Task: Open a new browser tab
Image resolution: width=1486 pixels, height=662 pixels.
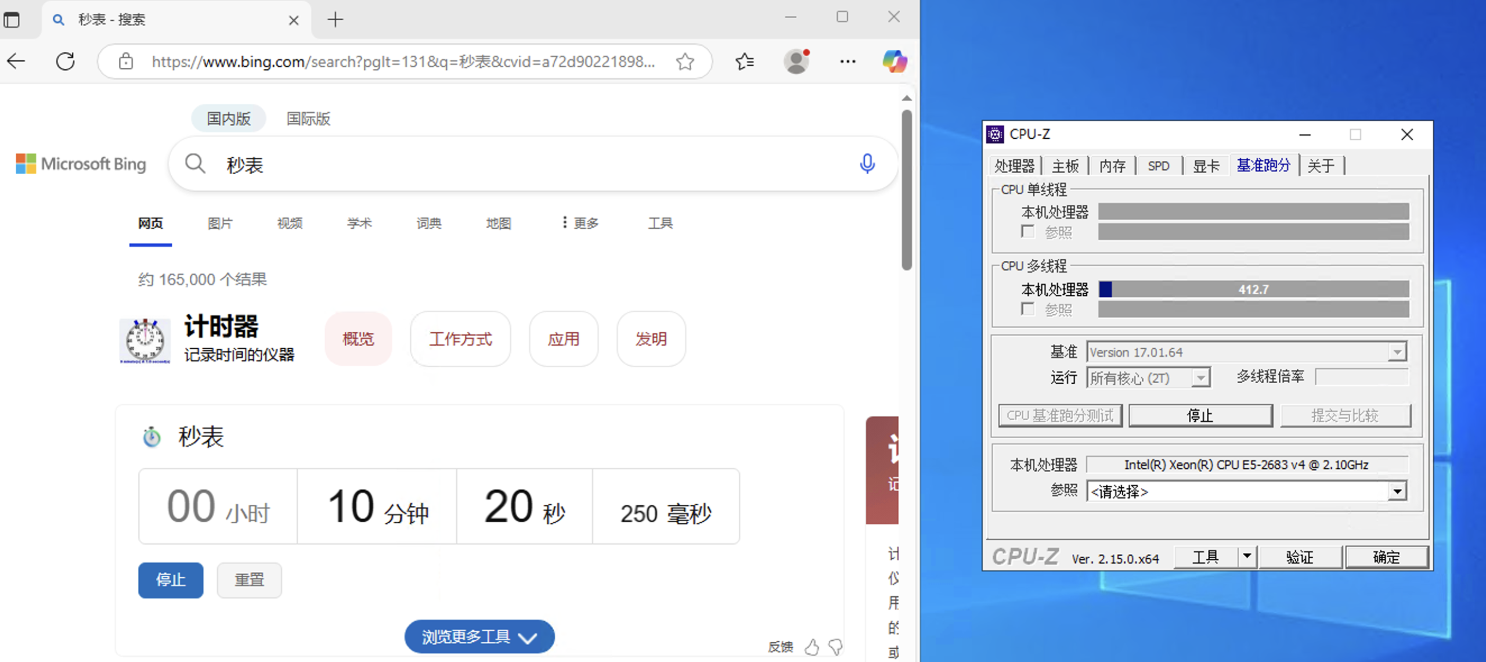Action: click(x=336, y=20)
